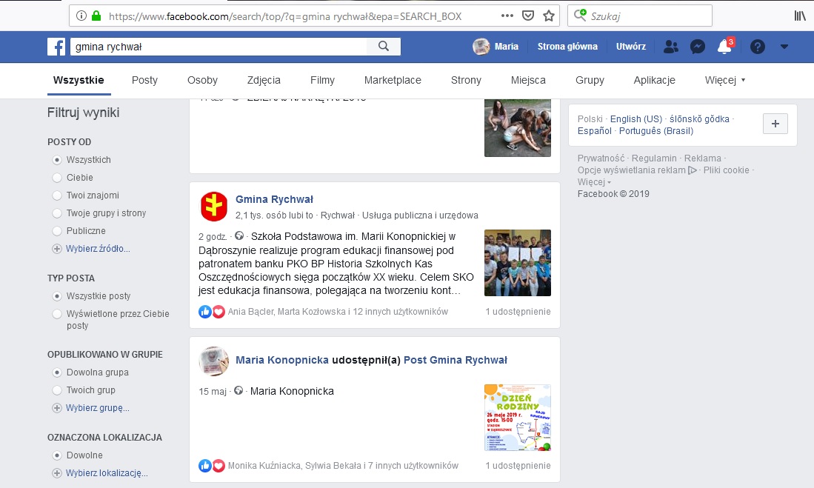The height and width of the screenshot is (488, 814).
Task: Expand the Więcej search tabs dropdown
Action: [x=725, y=80]
